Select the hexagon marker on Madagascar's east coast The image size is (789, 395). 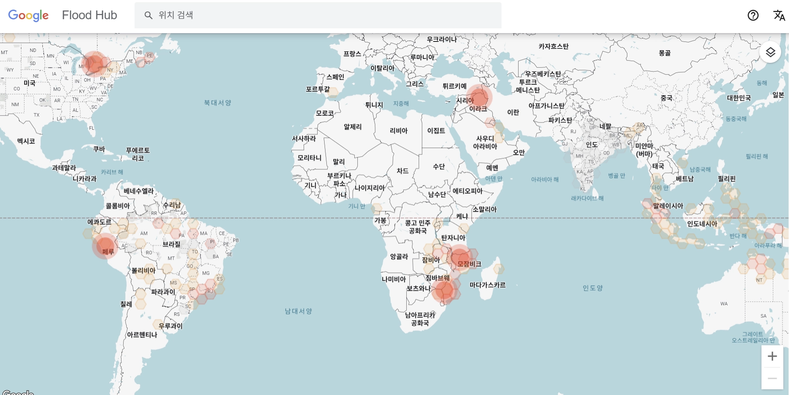point(498,269)
